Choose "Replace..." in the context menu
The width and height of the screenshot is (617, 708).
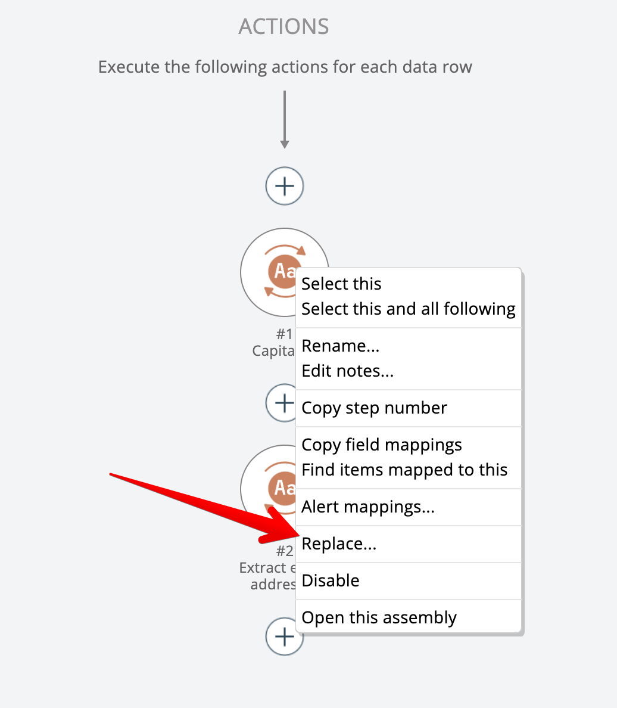(x=339, y=544)
